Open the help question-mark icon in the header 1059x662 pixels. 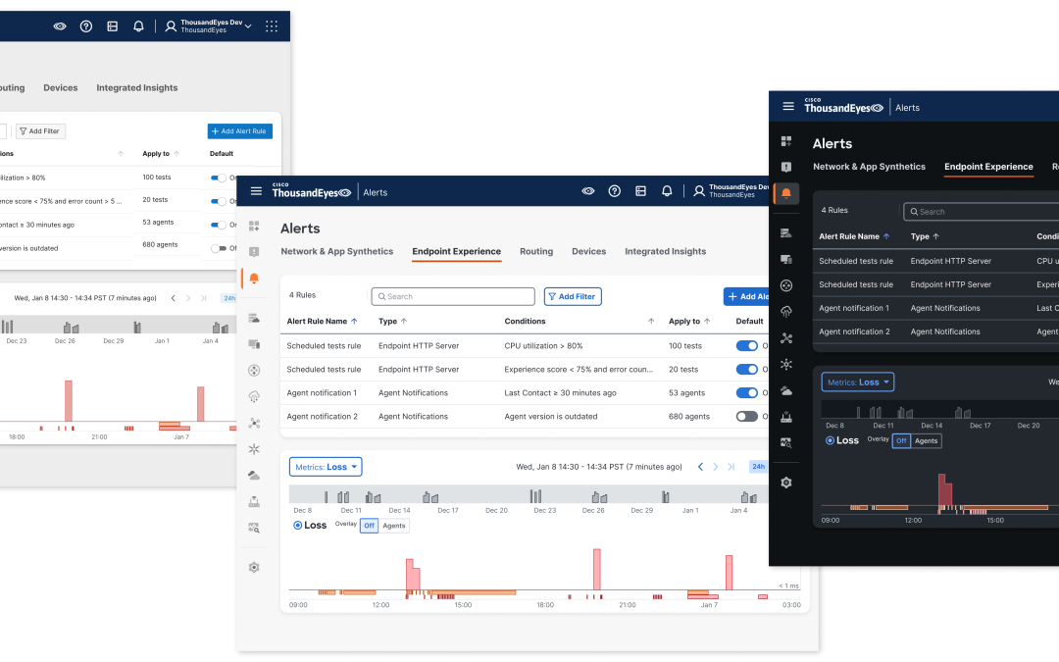point(615,191)
